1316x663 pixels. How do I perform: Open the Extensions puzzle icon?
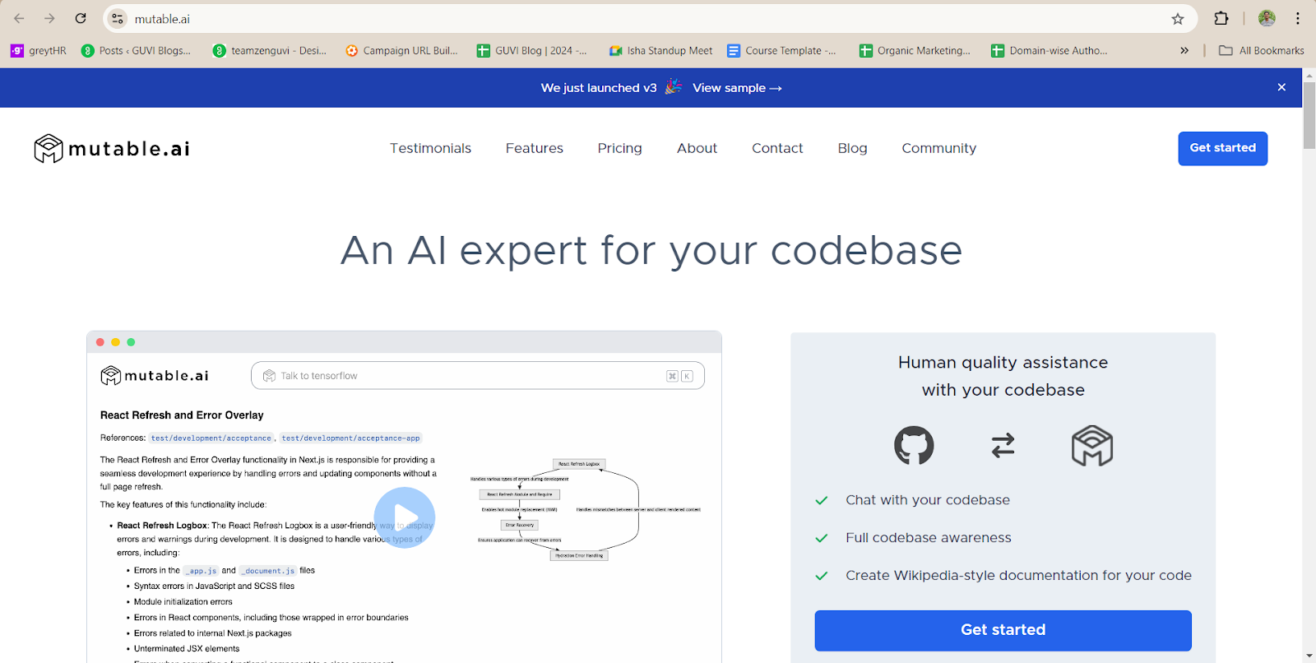(1221, 18)
